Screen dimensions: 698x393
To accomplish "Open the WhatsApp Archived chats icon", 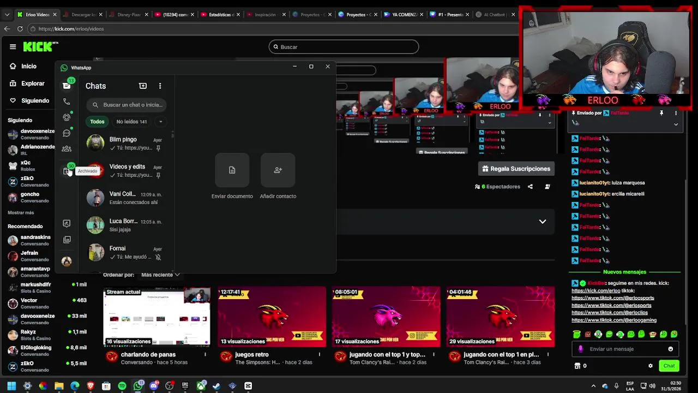I will click(67, 171).
